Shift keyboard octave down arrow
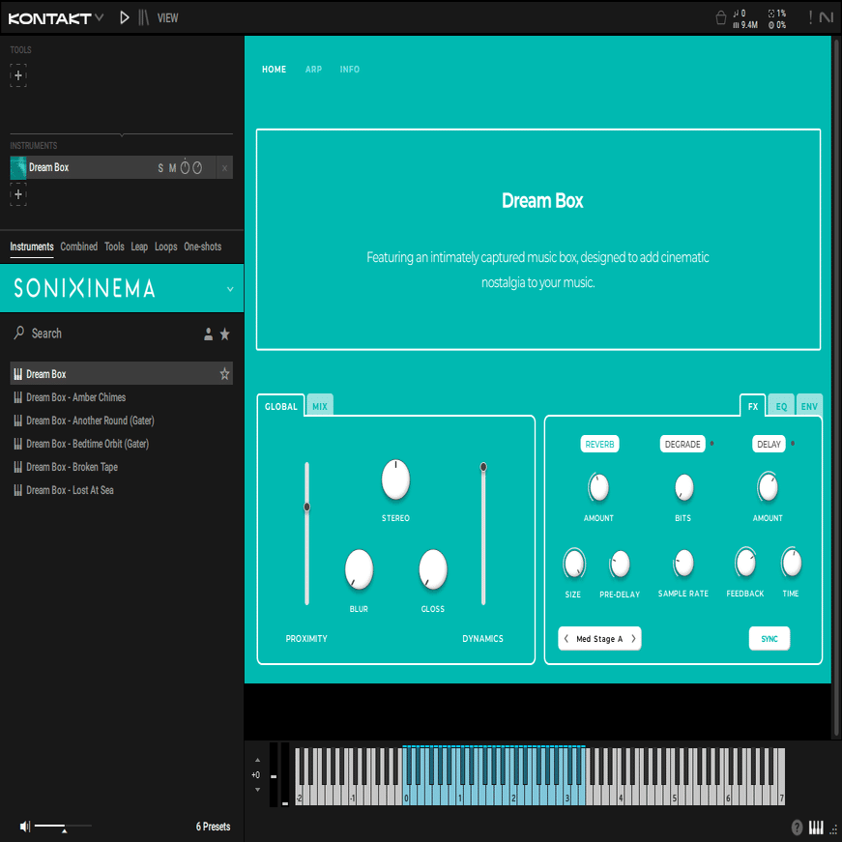 point(258,790)
